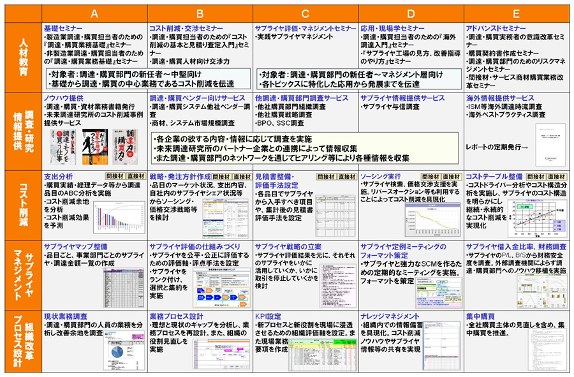Click 間接材 tag in 見積書整備 cell
This screenshot has width=574, height=377.
pos(326,177)
